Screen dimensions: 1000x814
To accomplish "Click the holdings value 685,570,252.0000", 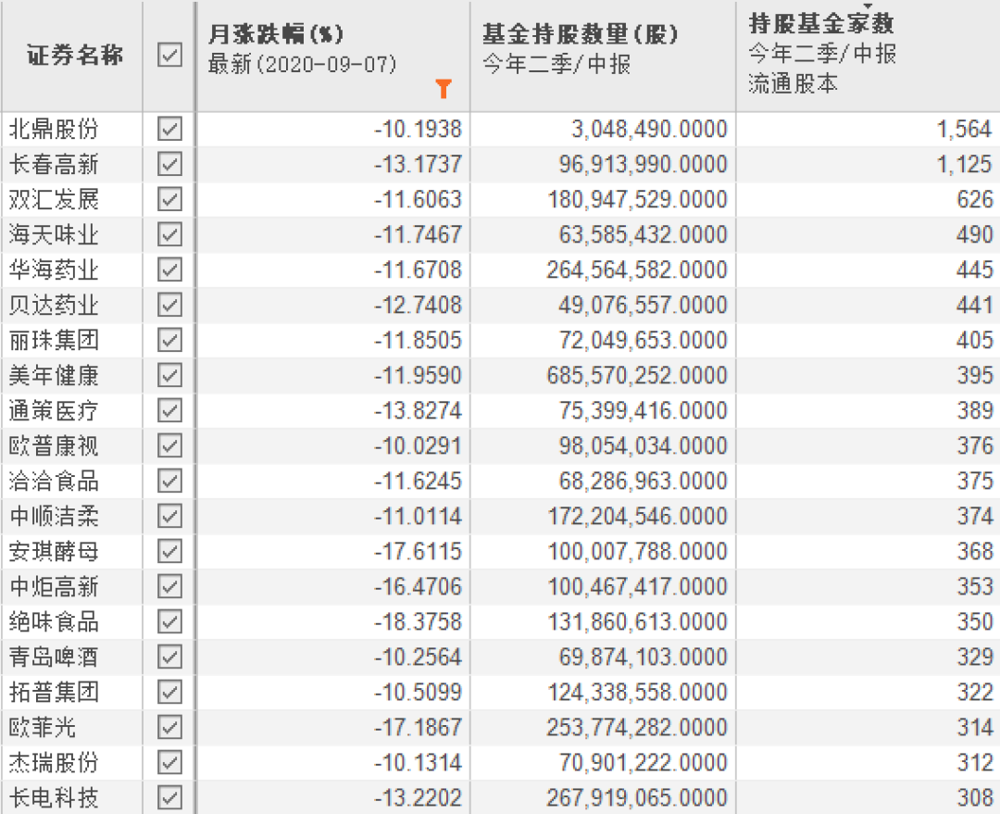I will tap(637, 374).
